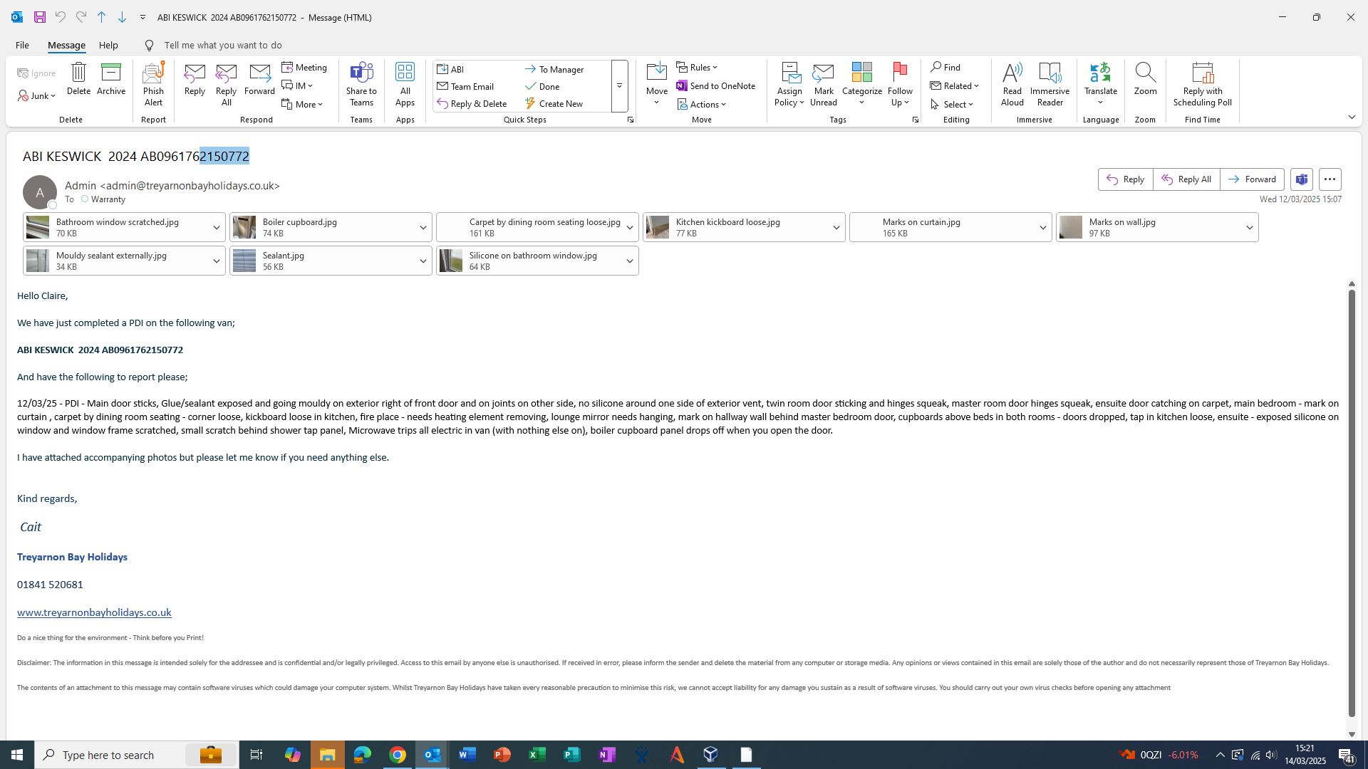Switch to the Help tab
Screen dimensions: 1368x769
108,45
